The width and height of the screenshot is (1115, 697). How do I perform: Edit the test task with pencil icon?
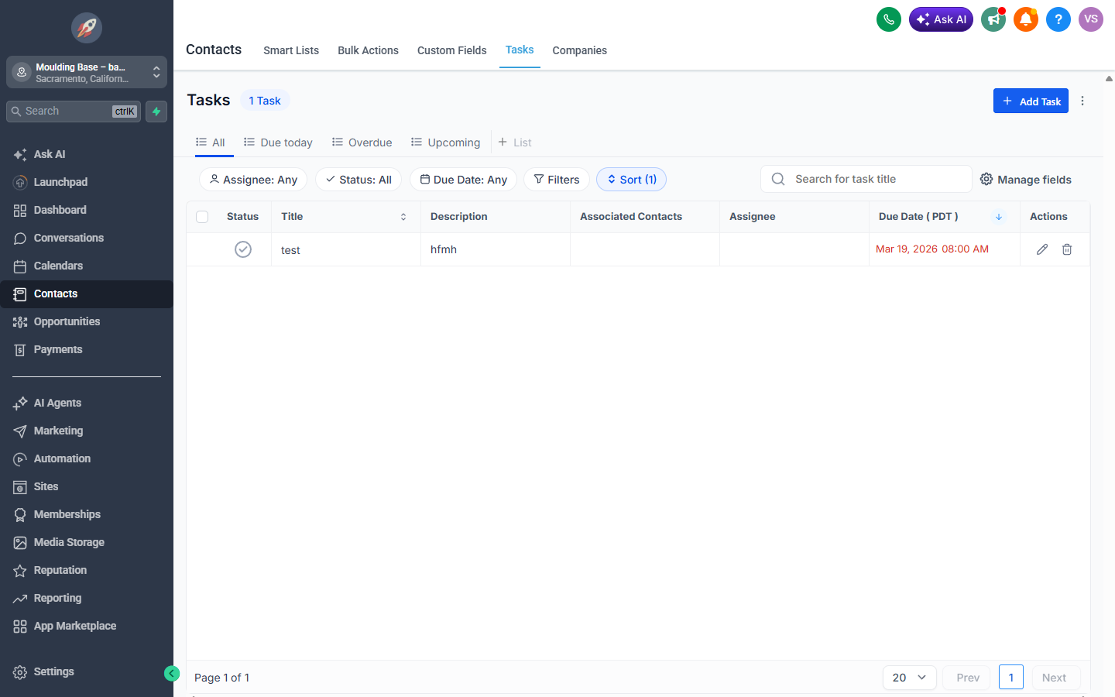[1042, 249]
